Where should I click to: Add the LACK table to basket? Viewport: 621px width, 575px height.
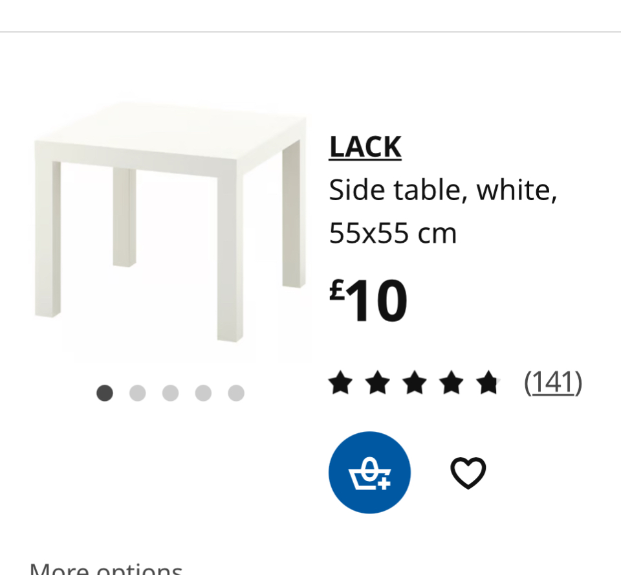tap(369, 472)
